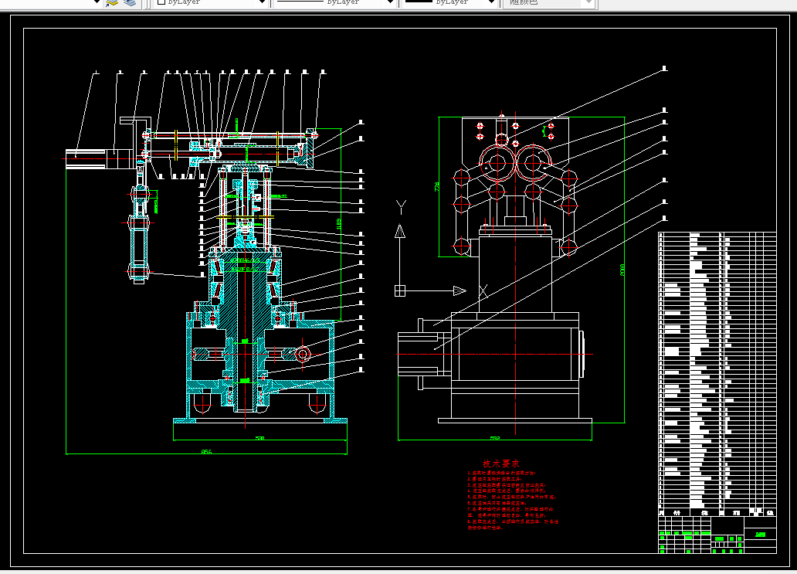
Task: Click the Make Object's Layer Current icon
Action: (x=112, y=2)
